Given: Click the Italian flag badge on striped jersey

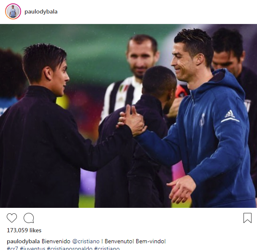Looking at the screenshot, I should click(x=124, y=89).
